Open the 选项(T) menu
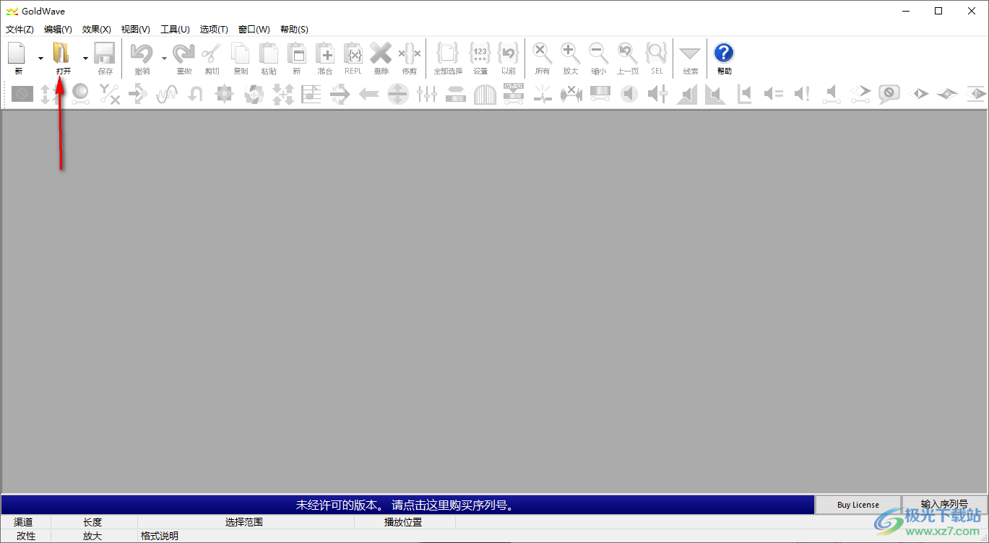 214,29
